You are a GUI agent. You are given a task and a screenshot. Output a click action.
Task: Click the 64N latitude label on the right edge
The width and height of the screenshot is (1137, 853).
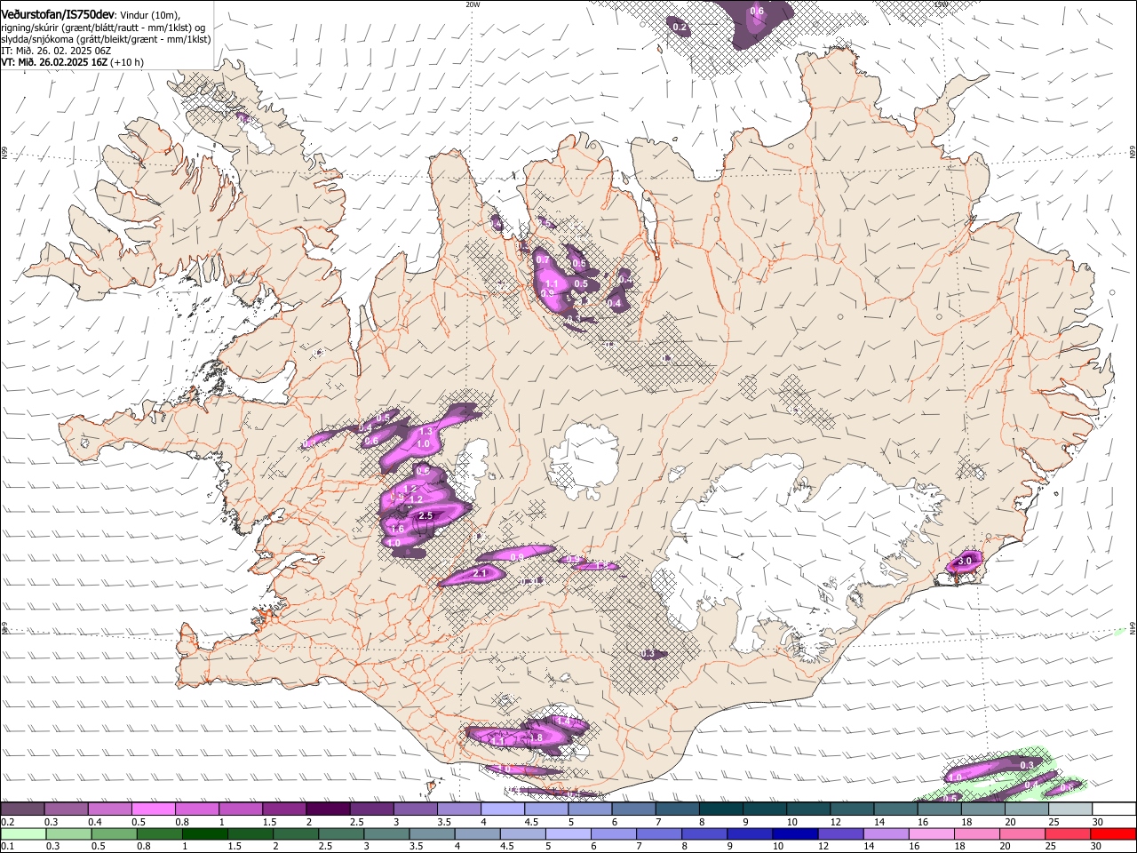1133,628
